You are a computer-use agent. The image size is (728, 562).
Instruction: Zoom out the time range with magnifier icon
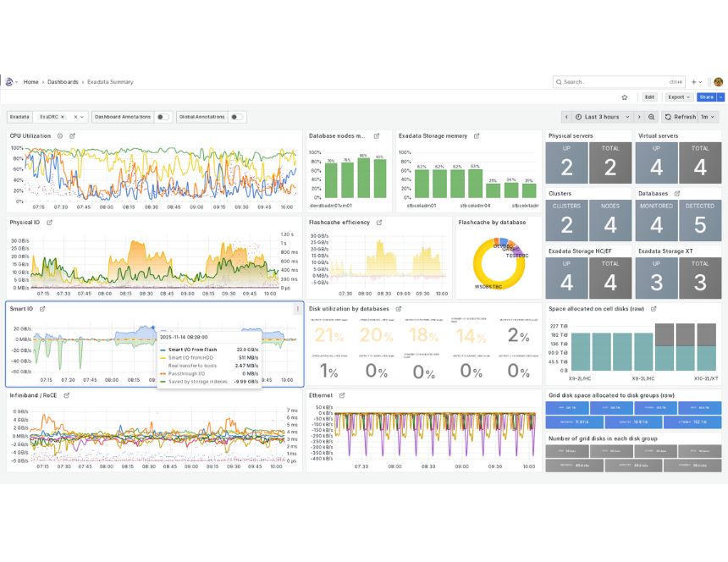pyautogui.click(x=651, y=116)
